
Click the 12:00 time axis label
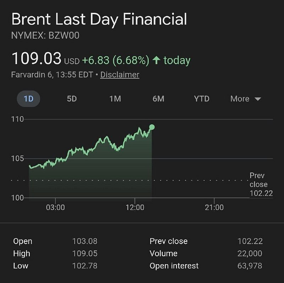pos(135,208)
